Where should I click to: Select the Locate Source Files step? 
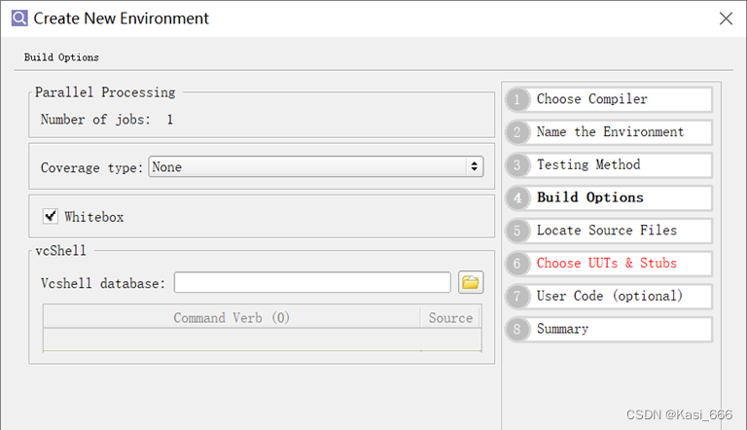[x=622, y=231]
